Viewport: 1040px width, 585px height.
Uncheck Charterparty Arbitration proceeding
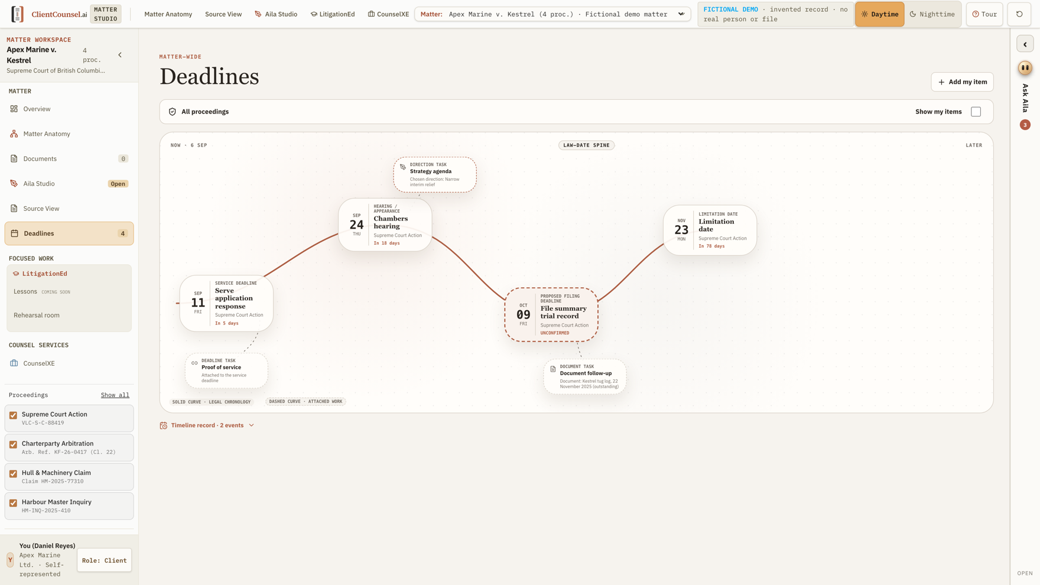click(14, 444)
